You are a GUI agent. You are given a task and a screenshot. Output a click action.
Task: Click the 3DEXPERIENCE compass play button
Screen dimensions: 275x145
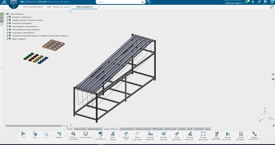14,3
